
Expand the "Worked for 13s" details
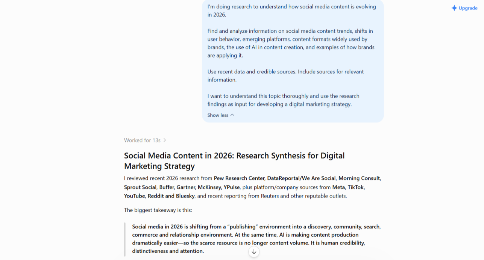145,140
